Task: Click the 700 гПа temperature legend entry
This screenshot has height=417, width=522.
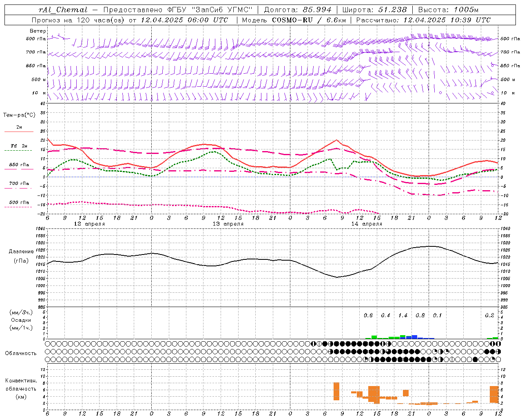Action: (19, 184)
